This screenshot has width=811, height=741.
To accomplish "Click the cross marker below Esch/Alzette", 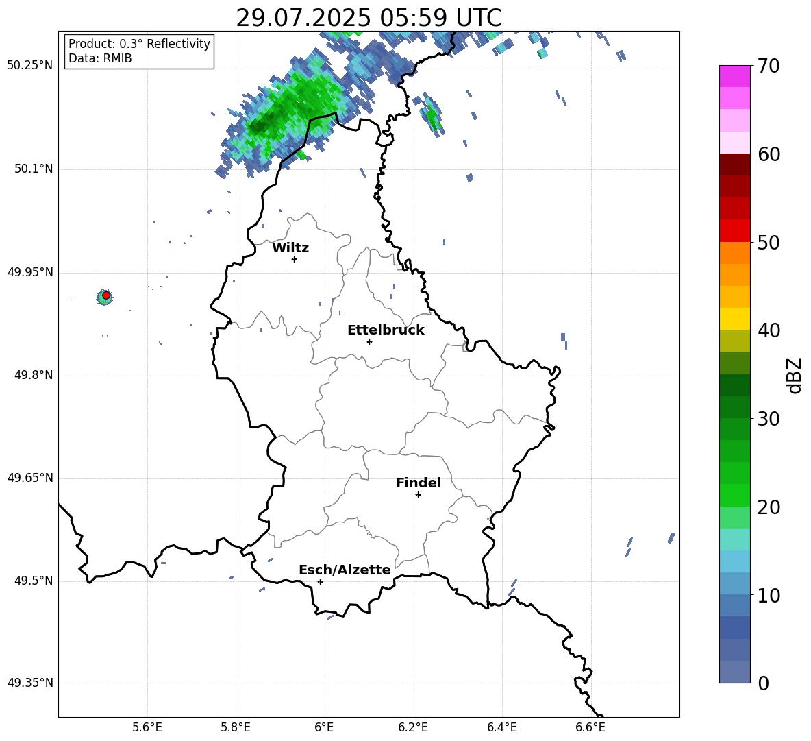I will [320, 581].
